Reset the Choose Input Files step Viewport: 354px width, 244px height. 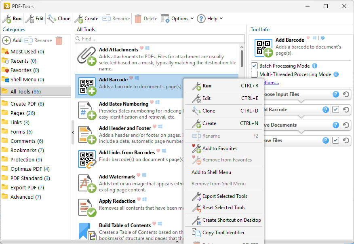(x=346, y=94)
